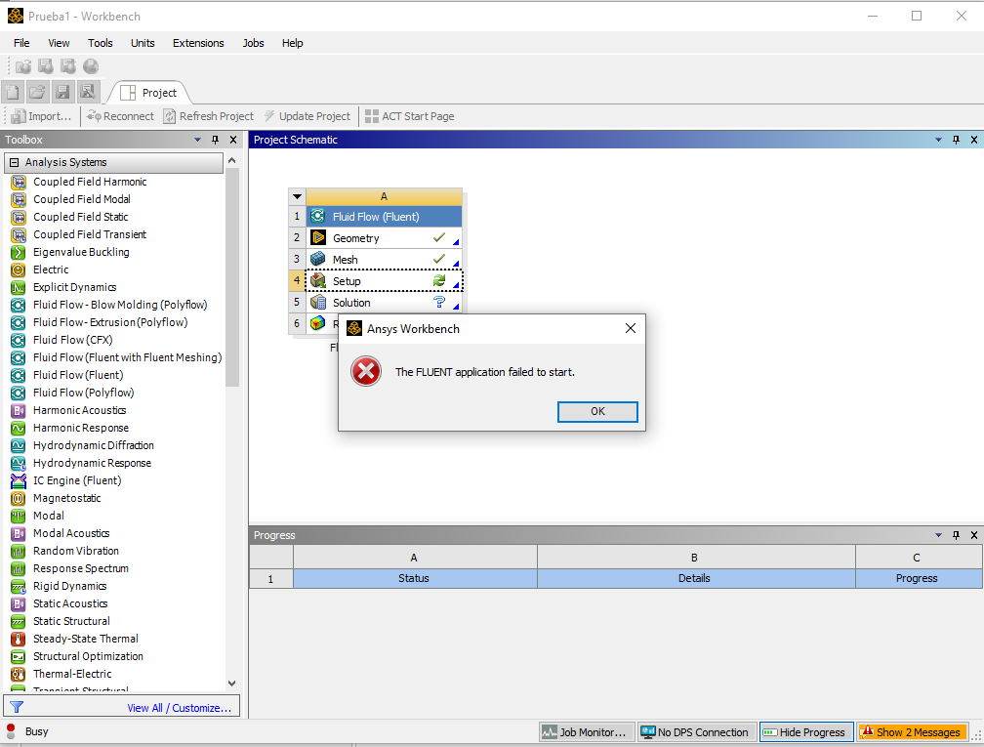Open the Extensions menu
984x747 pixels.
[x=198, y=43]
